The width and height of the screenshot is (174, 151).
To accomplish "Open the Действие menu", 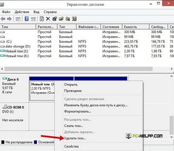I will tap(22, 12).
